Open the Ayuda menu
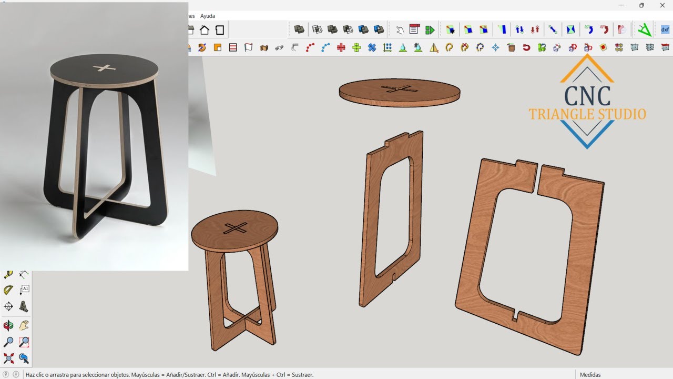This screenshot has width=673, height=379. pyautogui.click(x=207, y=16)
